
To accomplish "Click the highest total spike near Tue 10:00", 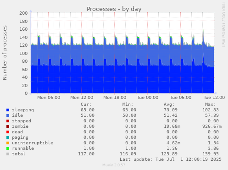I will 203,30.
